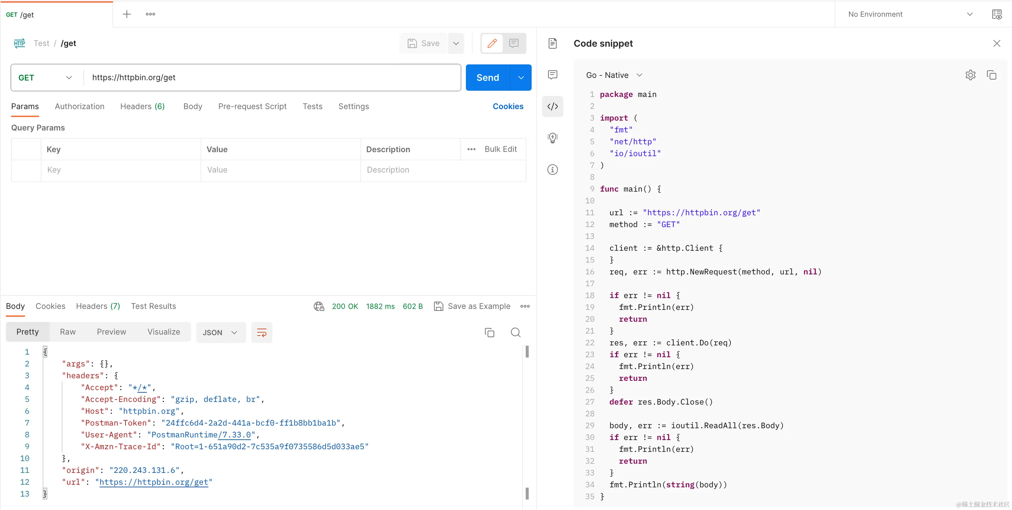
Task: Click the Send button
Action: (488, 77)
